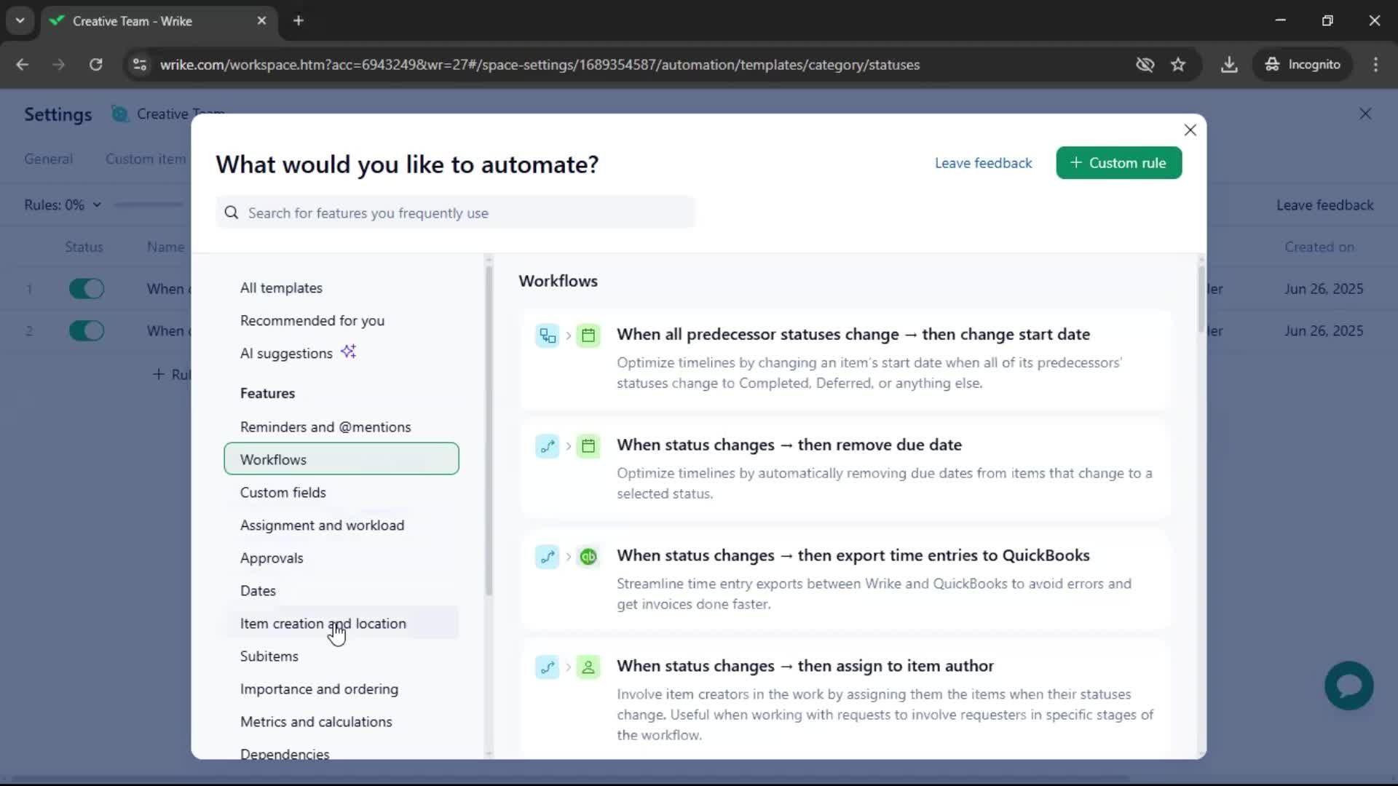The height and width of the screenshot is (786, 1398).
Task: Click the Incognito profile indicator
Action: 1303,65
